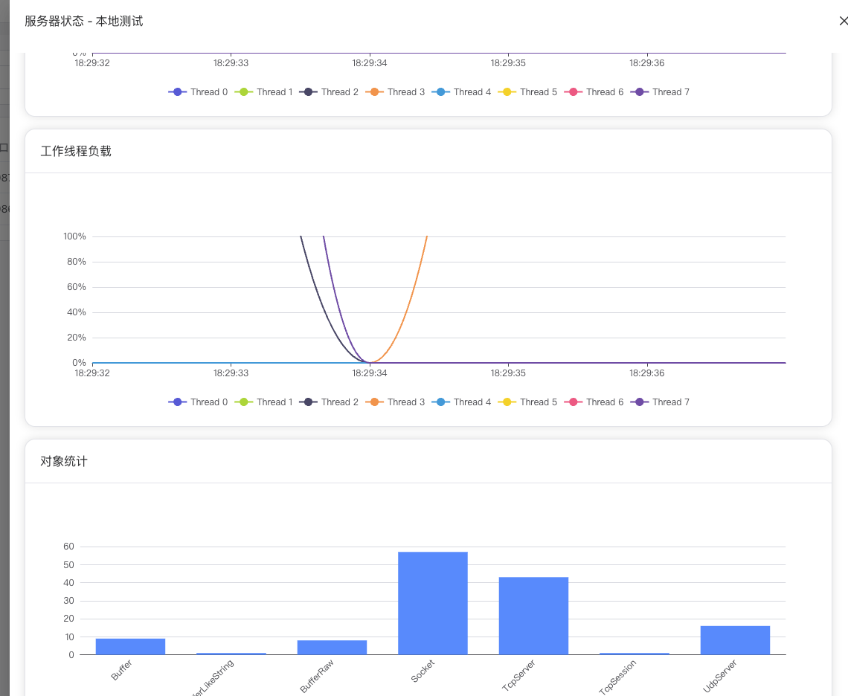Click the Socket bar in 对象统计 chart
Screen dimensions: 848x696
(x=433, y=603)
